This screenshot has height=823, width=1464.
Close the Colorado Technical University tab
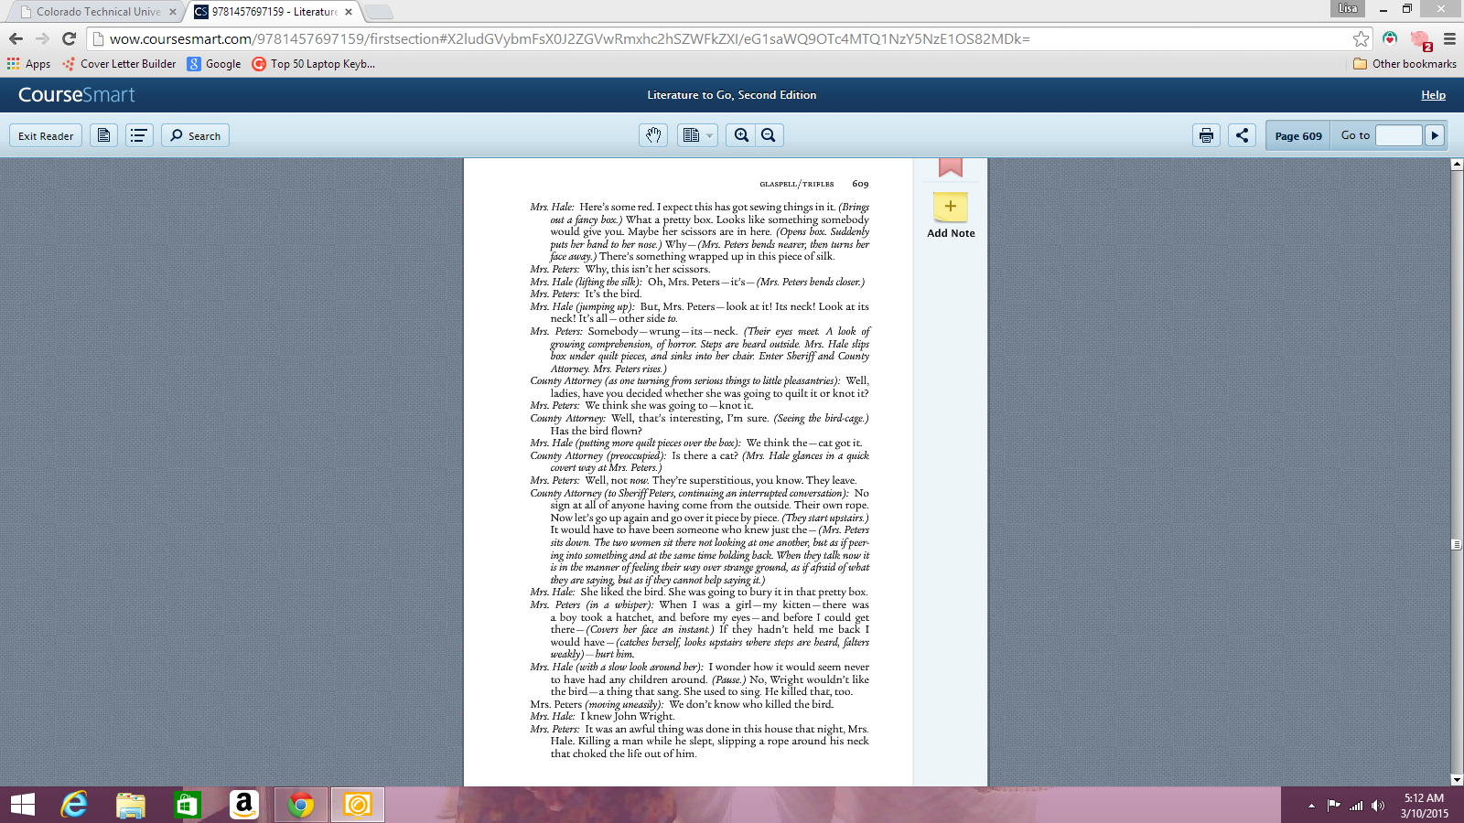(172, 12)
